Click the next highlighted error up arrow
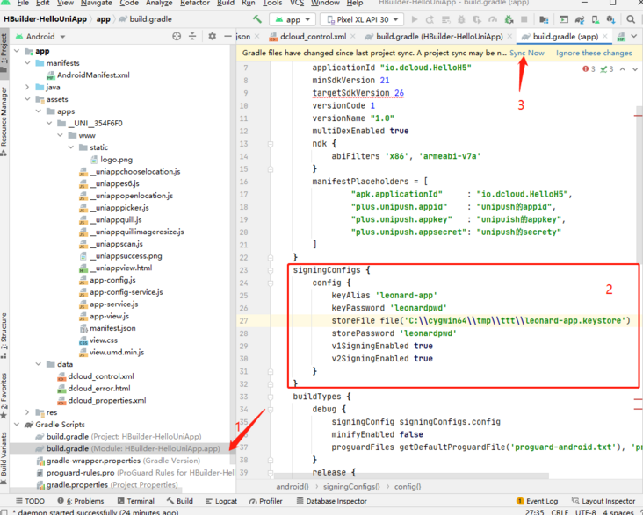Image resolution: width=643 pixels, height=515 pixels. click(623, 69)
